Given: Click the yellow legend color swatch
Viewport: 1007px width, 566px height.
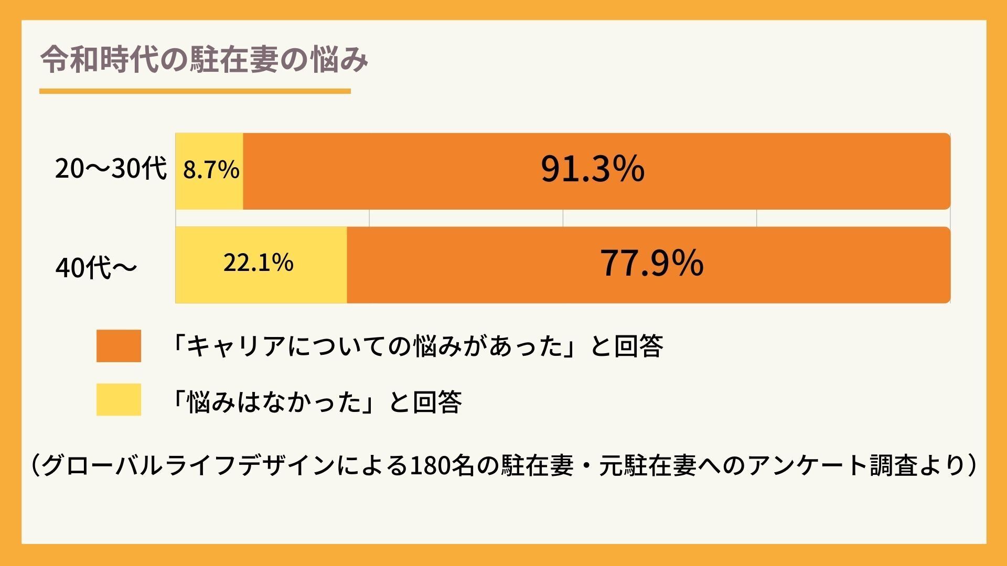Looking at the screenshot, I should coord(119,400).
